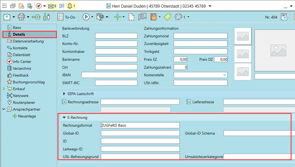Image resolution: width=295 pixels, height=167 pixels.
Task: Click the hamburger menu icon
Action: click(x=4, y=6)
